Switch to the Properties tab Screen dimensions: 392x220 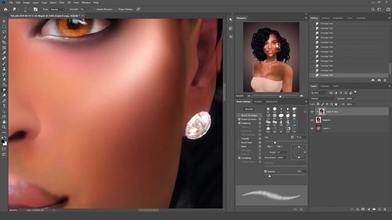[337, 18]
